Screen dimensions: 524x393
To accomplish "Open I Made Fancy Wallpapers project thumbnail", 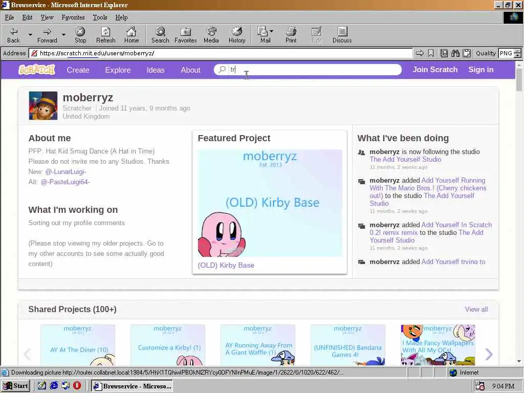I will [438, 344].
